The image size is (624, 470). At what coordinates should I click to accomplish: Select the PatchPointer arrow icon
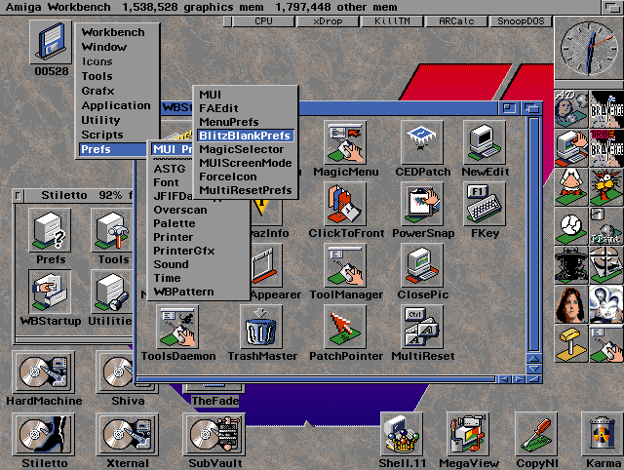tap(345, 327)
